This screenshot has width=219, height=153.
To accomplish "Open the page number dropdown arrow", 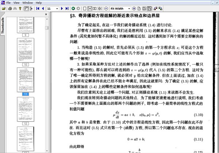I will (57, 9).
